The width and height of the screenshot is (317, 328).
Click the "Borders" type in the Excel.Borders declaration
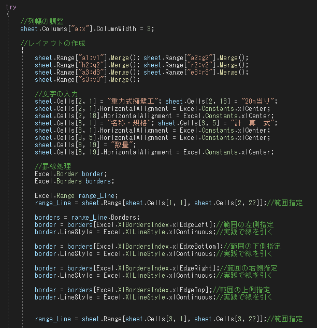click(x=69, y=181)
